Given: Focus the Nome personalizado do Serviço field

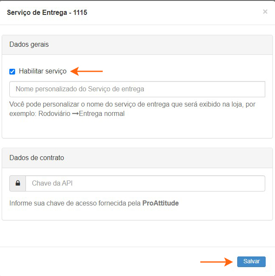Looking at the screenshot, I should tap(137, 89).
